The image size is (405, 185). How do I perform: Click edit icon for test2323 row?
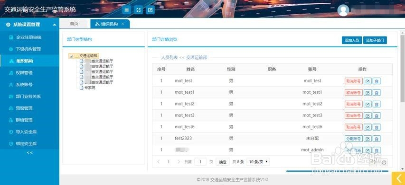tap(367, 139)
